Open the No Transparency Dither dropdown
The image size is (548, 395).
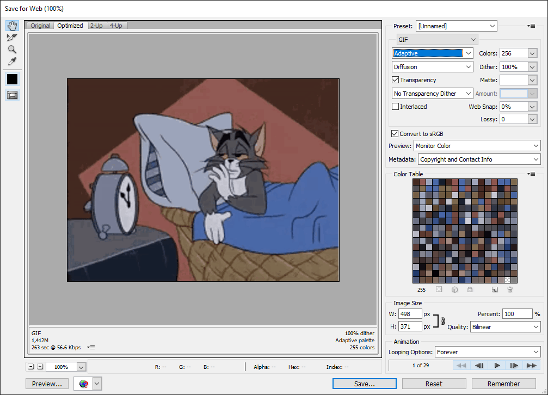point(432,94)
